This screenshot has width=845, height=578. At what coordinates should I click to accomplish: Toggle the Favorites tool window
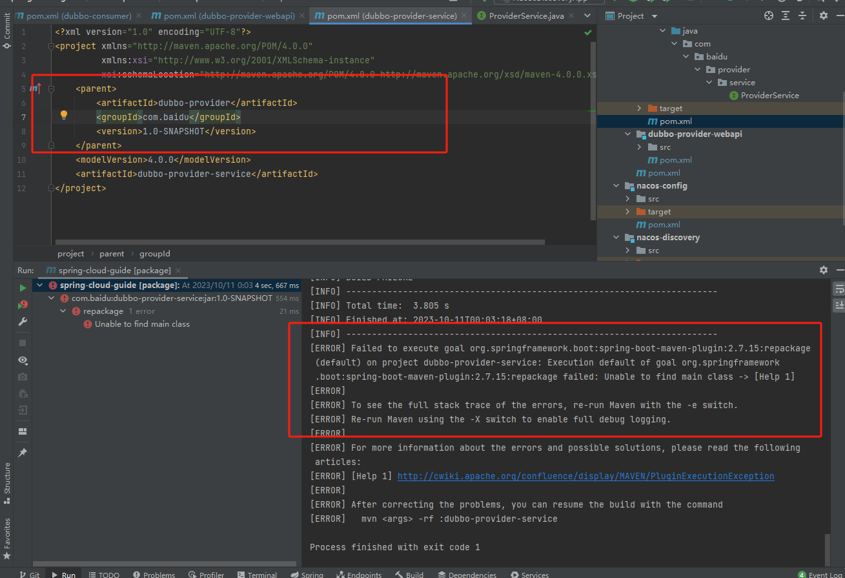(7, 538)
